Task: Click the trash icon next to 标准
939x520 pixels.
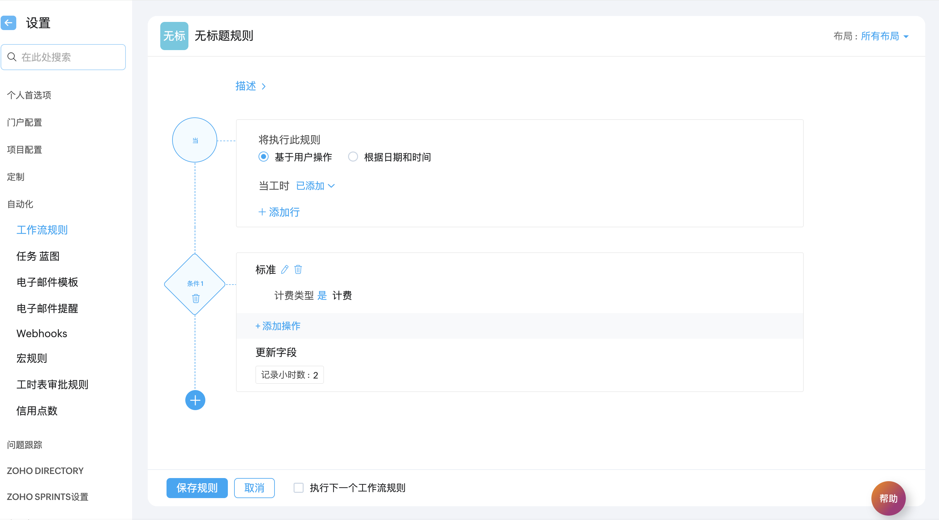Action: pos(298,270)
